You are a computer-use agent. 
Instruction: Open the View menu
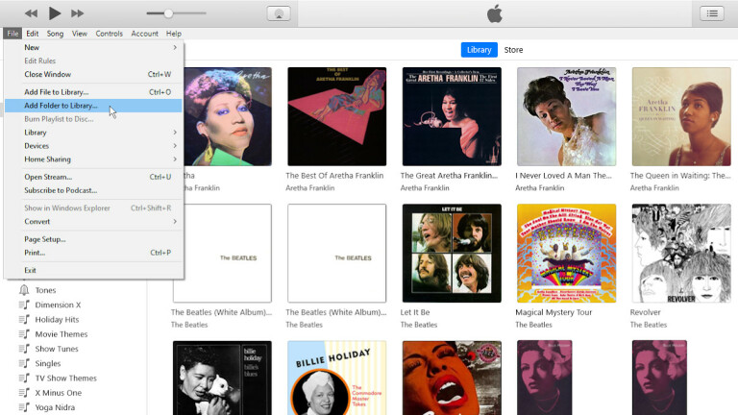[80, 34]
